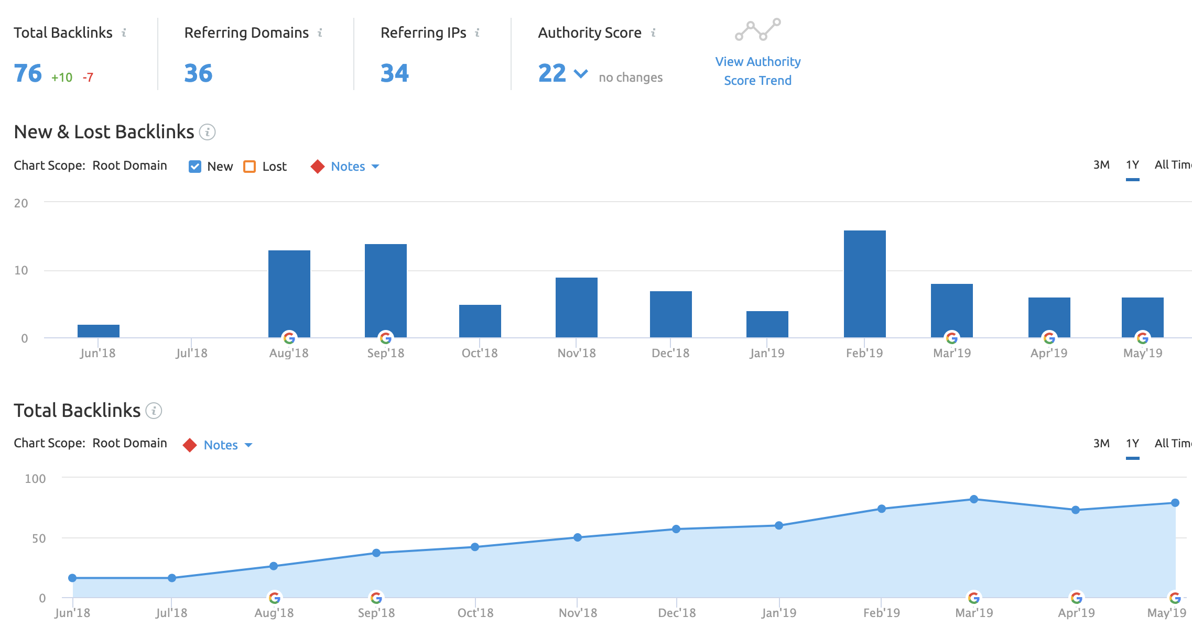Click the Referring Domains value 36
The image size is (1192, 639).
point(198,73)
